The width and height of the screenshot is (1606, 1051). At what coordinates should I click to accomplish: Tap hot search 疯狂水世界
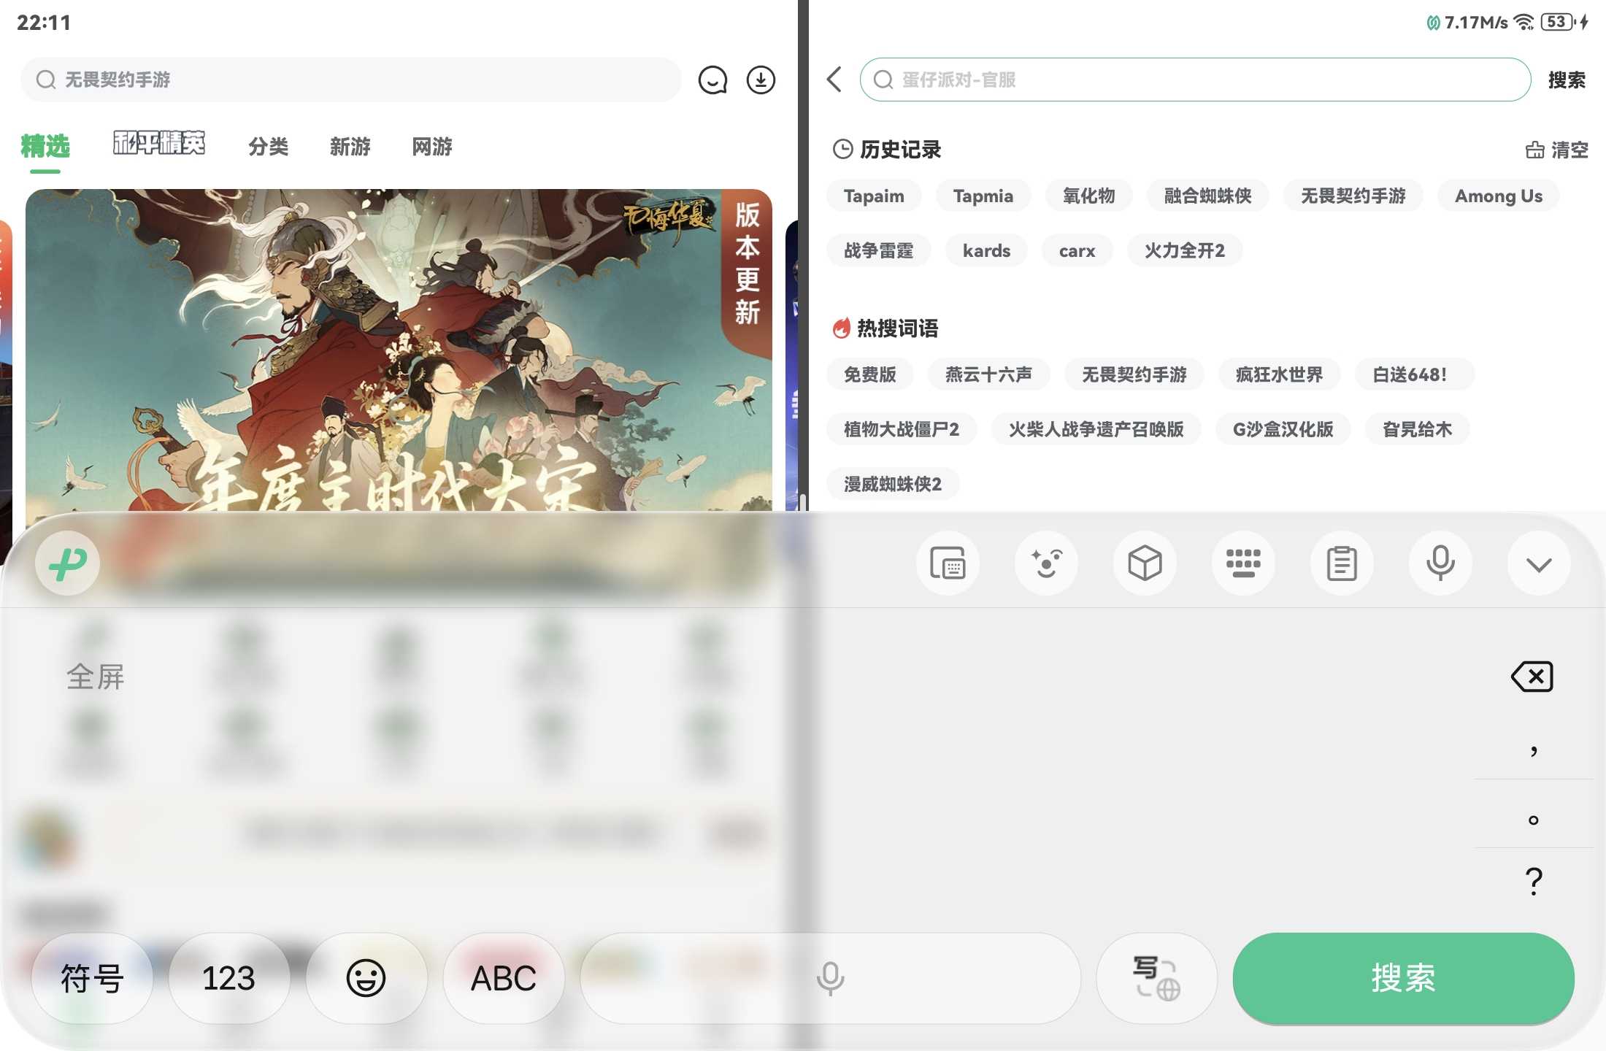tap(1280, 374)
